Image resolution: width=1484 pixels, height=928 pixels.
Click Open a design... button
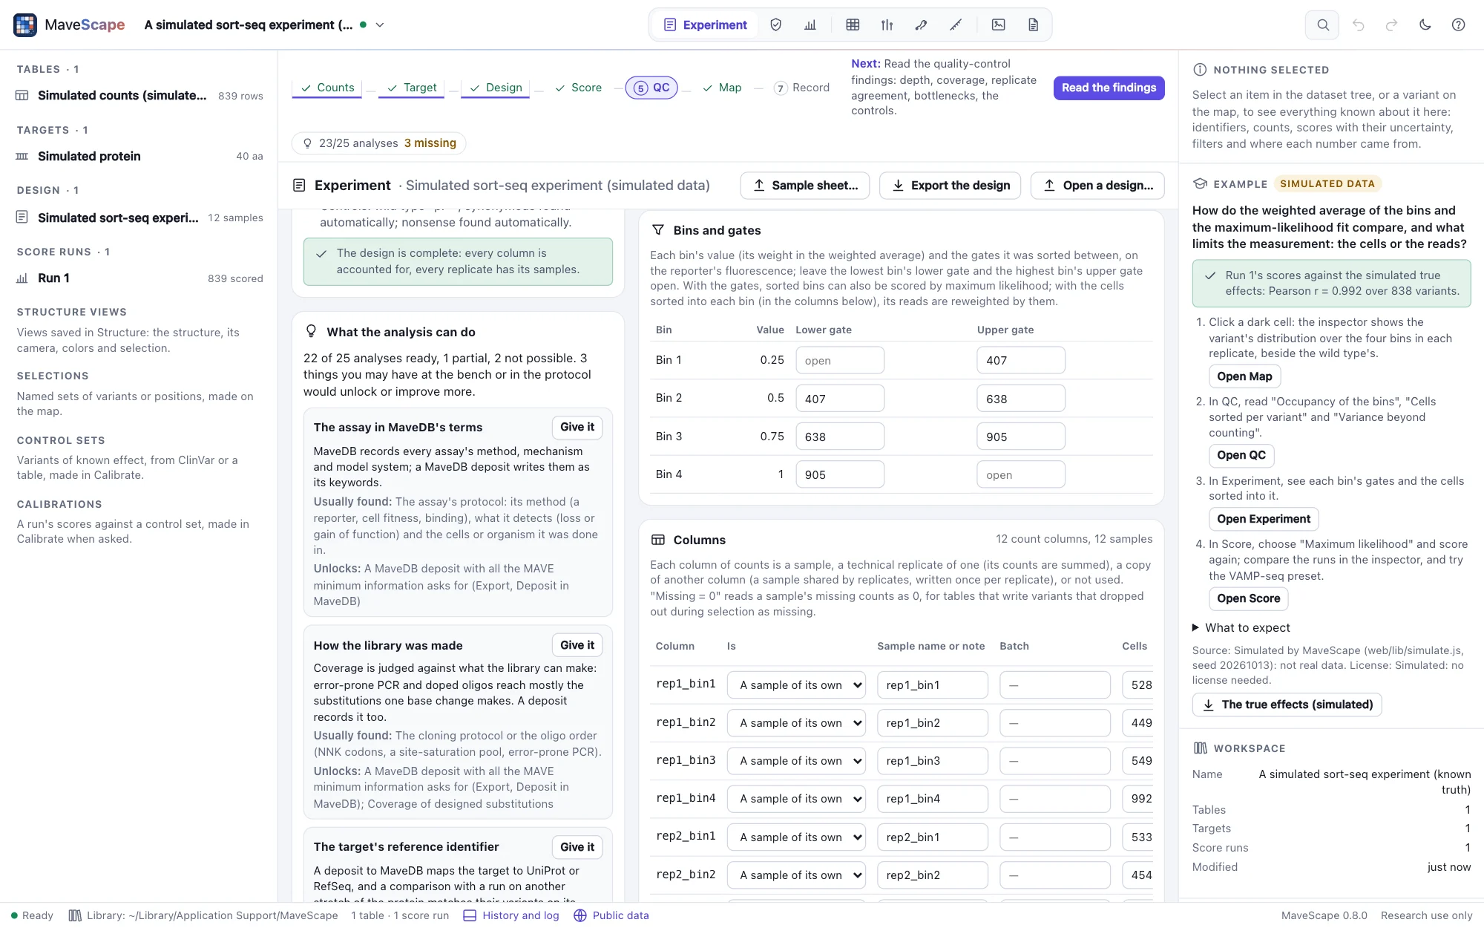pyautogui.click(x=1097, y=186)
